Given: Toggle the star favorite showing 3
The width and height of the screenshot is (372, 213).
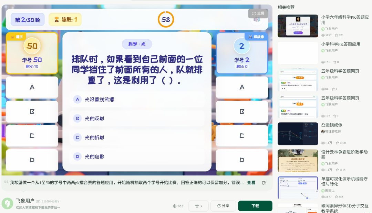Looking at the screenshot, I should (198, 205).
